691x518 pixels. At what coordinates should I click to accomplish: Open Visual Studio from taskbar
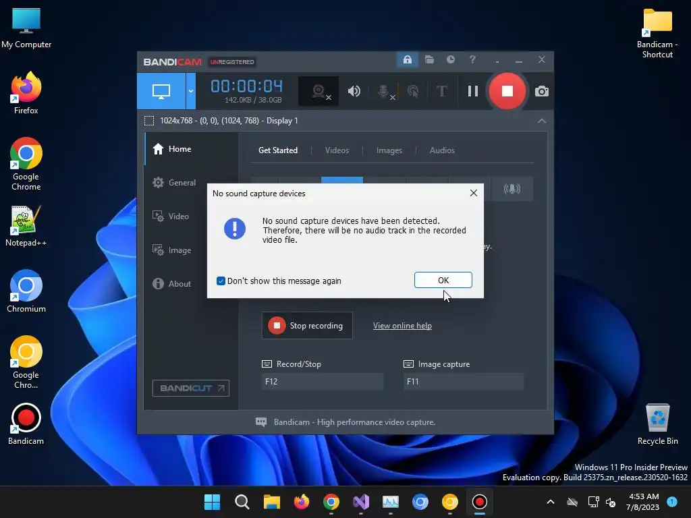361,502
